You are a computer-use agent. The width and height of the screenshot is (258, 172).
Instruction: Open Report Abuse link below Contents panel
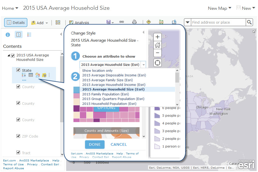click(x=13, y=168)
